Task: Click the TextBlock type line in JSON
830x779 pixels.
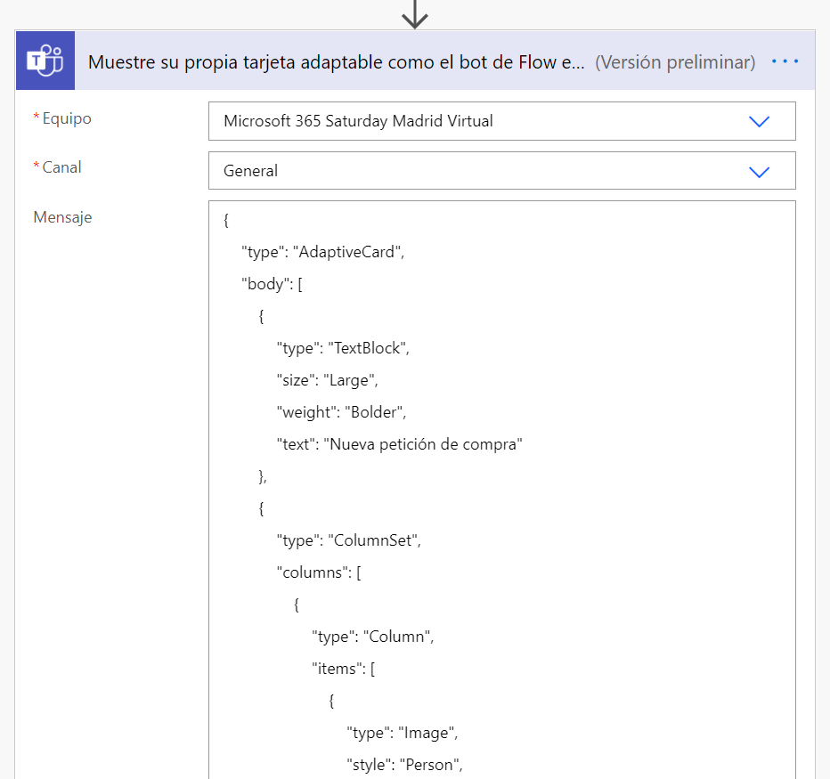Action: pyautogui.click(x=343, y=348)
